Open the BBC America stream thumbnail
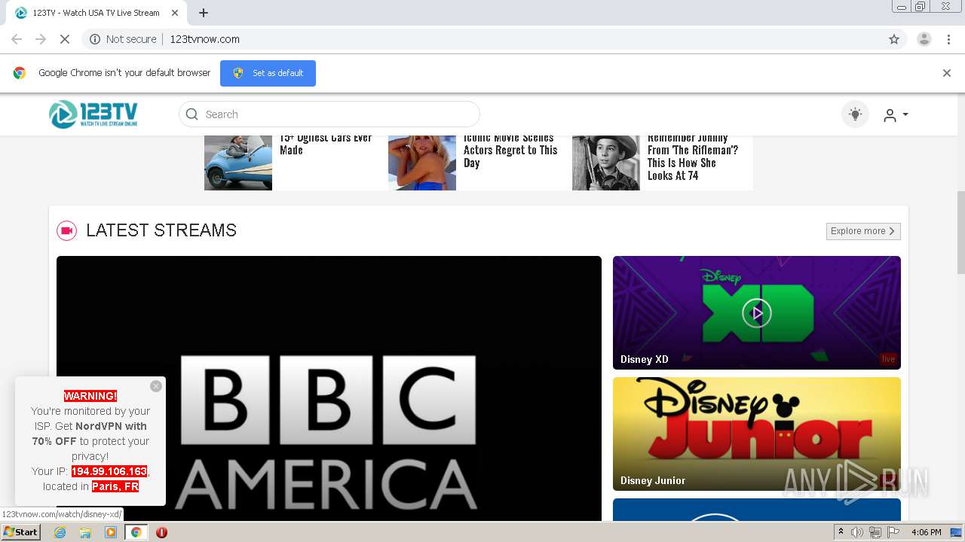 [329, 388]
